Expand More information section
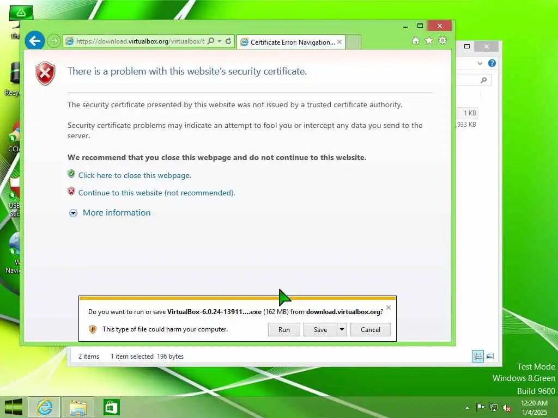This screenshot has width=558, height=418. pyautogui.click(x=117, y=213)
